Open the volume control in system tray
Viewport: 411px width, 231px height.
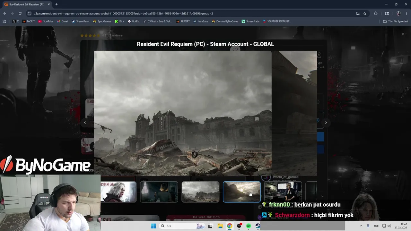[x=389, y=226]
